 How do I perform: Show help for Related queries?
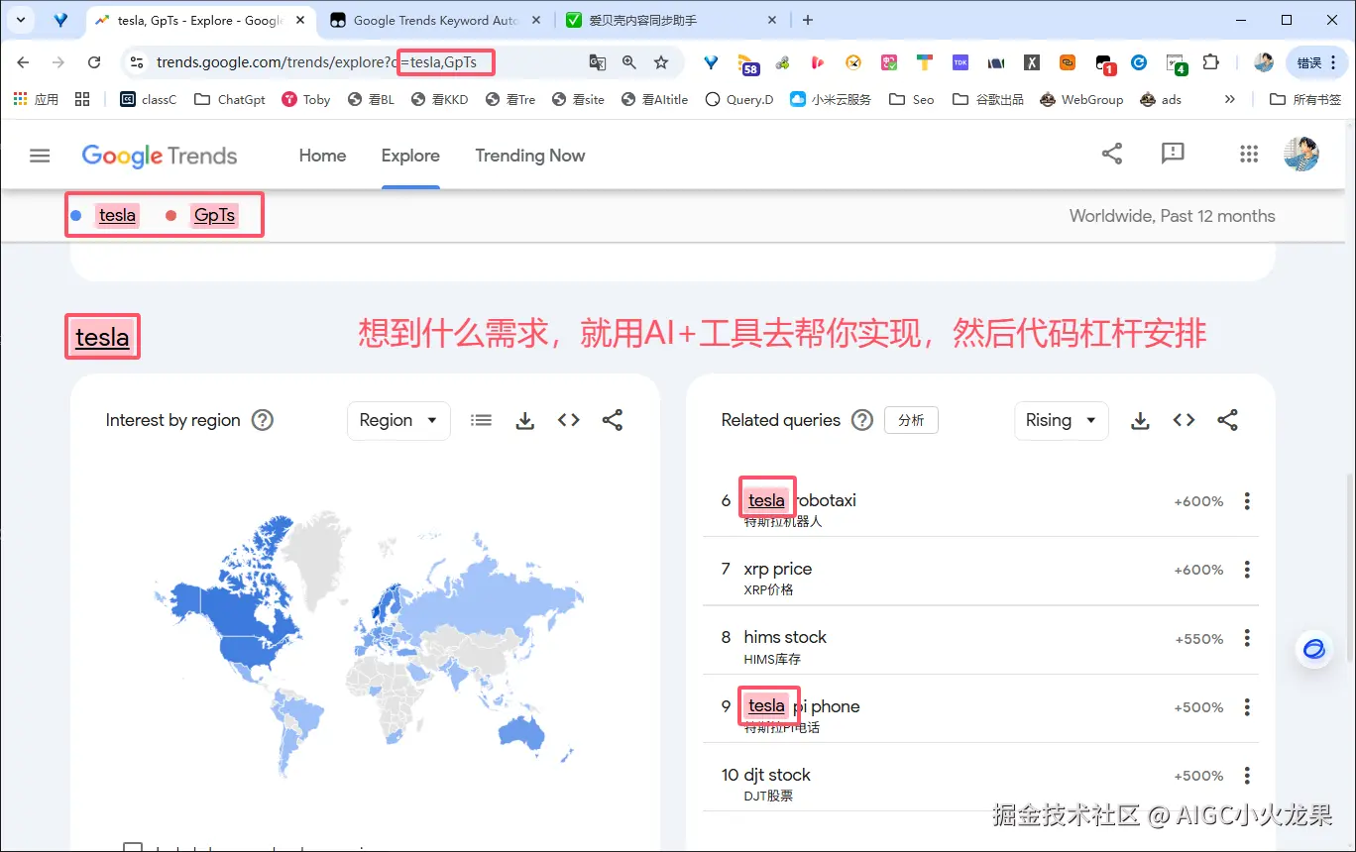coord(862,420)
